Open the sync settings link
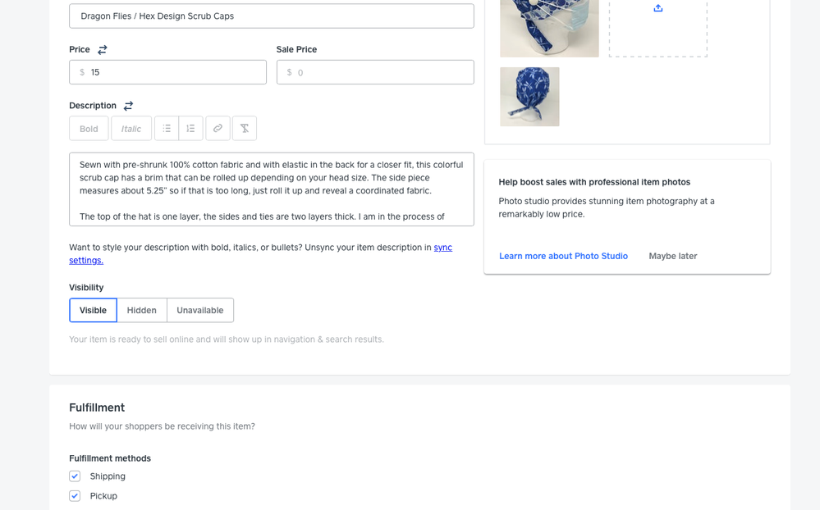820x510 pixels. click(x=86, y=261)
